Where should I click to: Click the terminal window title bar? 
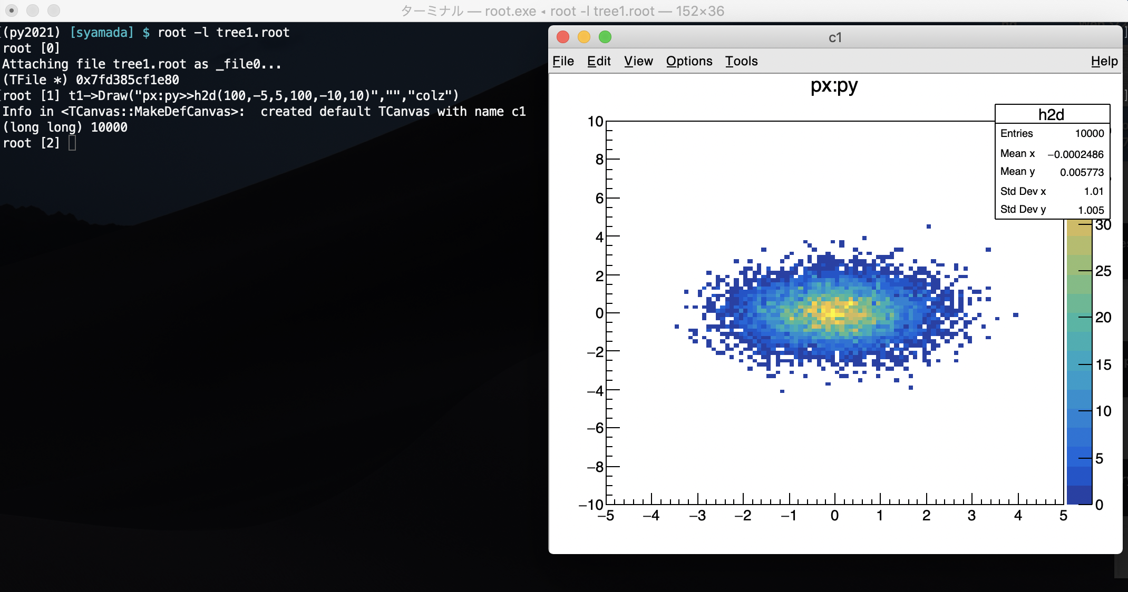click(x=562, y=11)
